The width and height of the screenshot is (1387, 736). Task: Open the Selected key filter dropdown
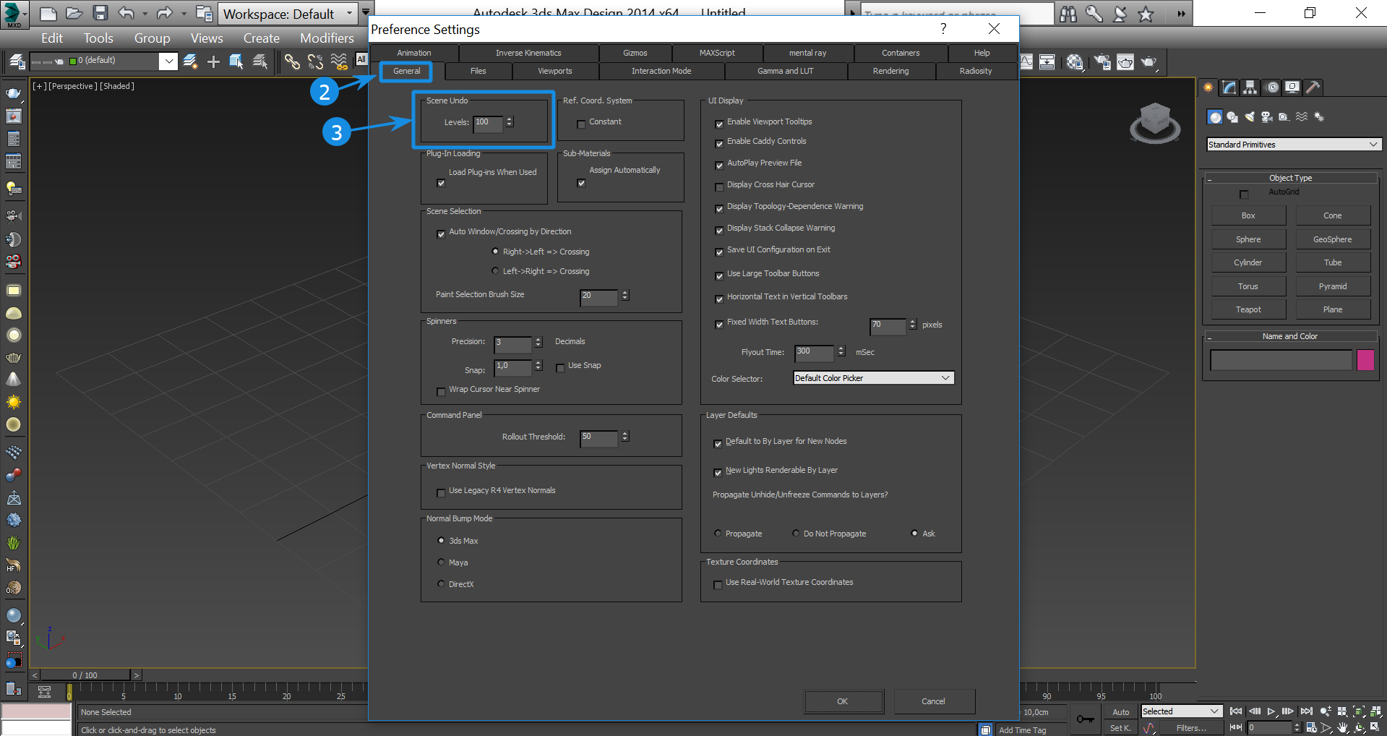1182,711
